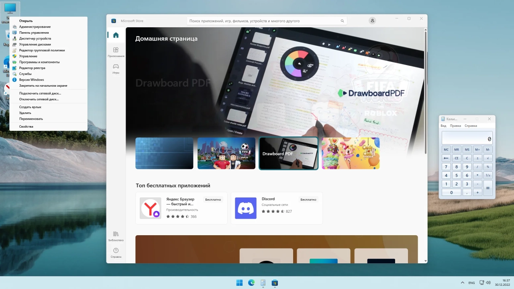Choose Отключить сетевой диск... entry

(x=48, y=99)
